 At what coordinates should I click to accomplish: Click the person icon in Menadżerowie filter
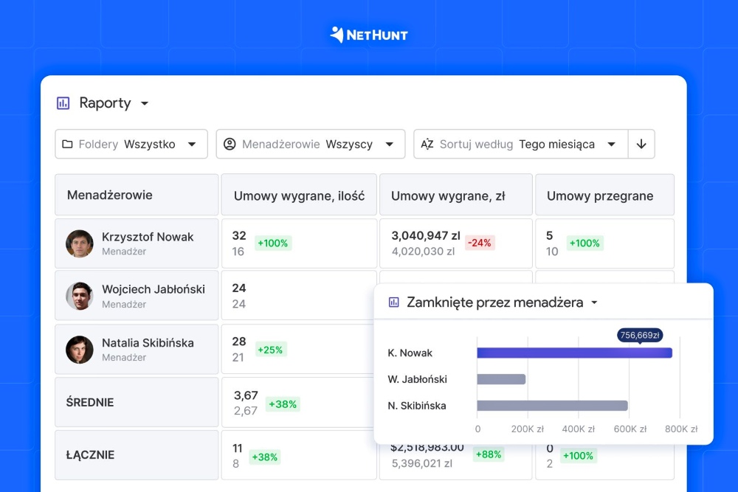[230, 145]
